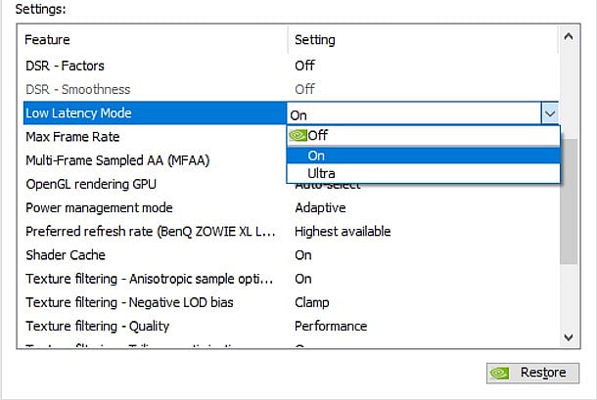The width and height of the screenshot is (597, 400).
Task: Click Adaptive power management value
Action: pyautogui.click(x=320, y=207)
